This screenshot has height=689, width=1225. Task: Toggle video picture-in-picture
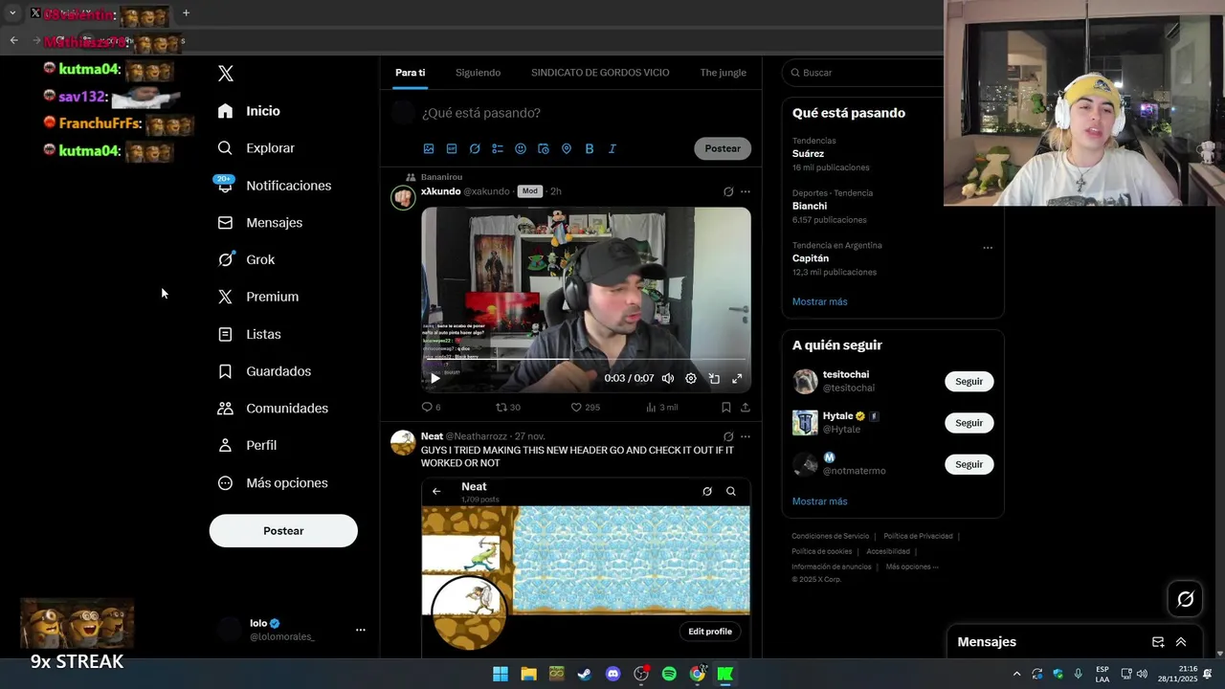pos(714,378)
